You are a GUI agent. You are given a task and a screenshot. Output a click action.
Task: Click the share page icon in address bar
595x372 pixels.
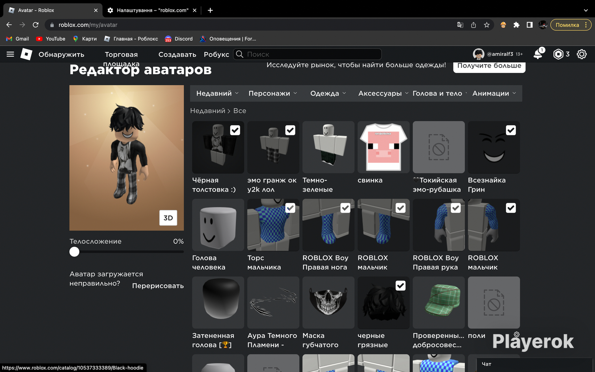(x=473, y=25)
